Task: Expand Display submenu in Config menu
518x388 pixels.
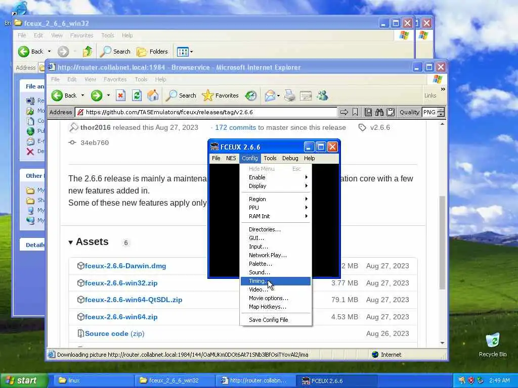Action: click(x=276, y=186)
